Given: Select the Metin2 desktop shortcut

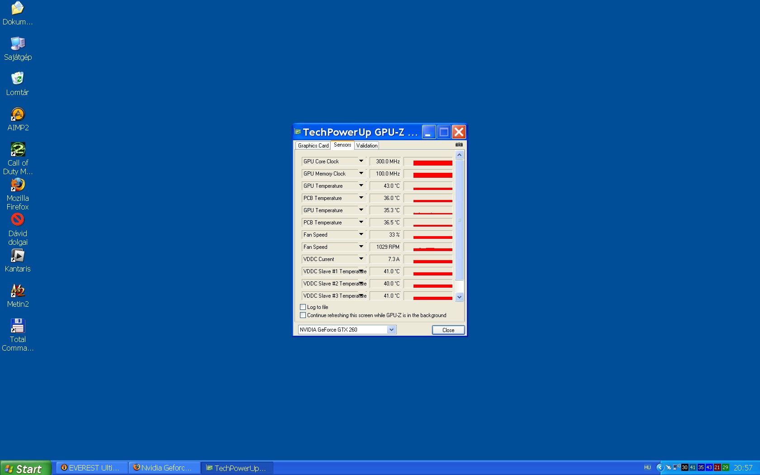Looking at the screenshot, I should click(x=18, y=296).
